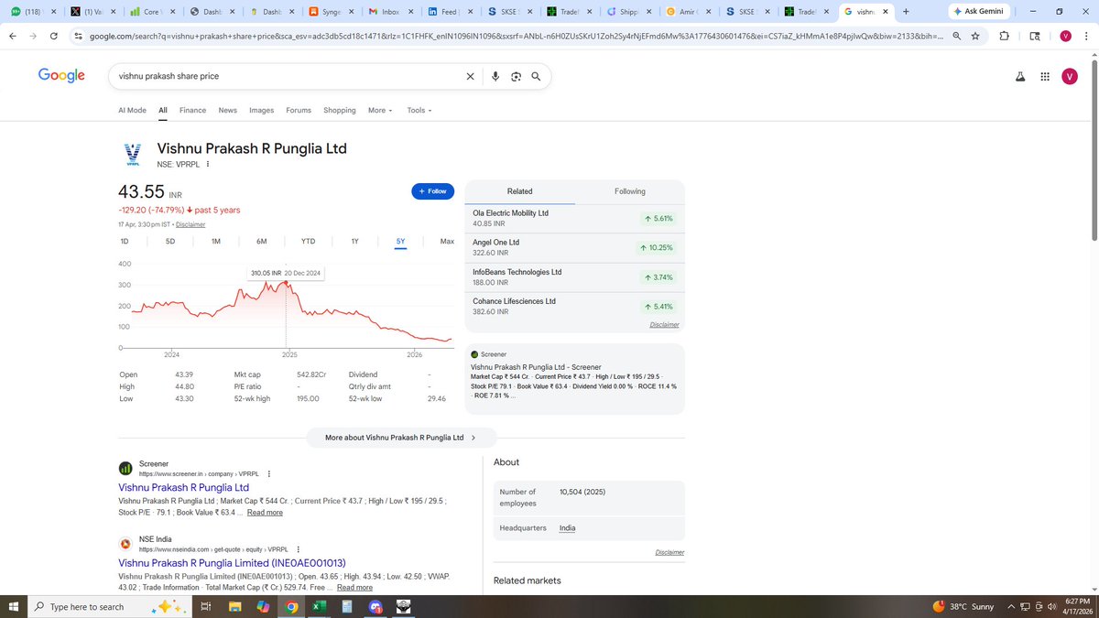This screenshot has width=1099, height=618.
Task: Open Cohance Lifesciences Ltd related stock
Action: point(574,306)
